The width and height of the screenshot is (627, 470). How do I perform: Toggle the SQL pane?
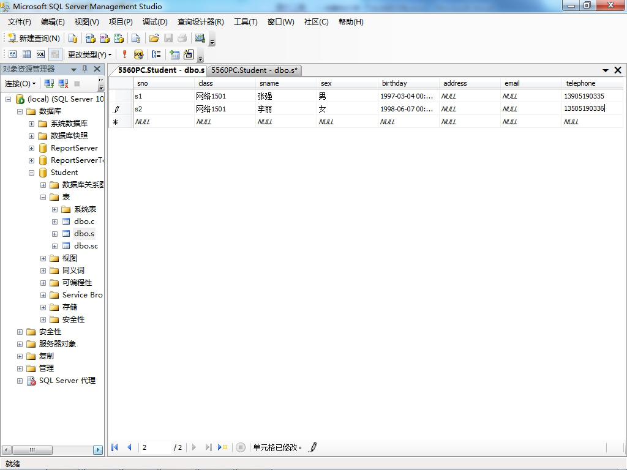click(x=41, y=54)
